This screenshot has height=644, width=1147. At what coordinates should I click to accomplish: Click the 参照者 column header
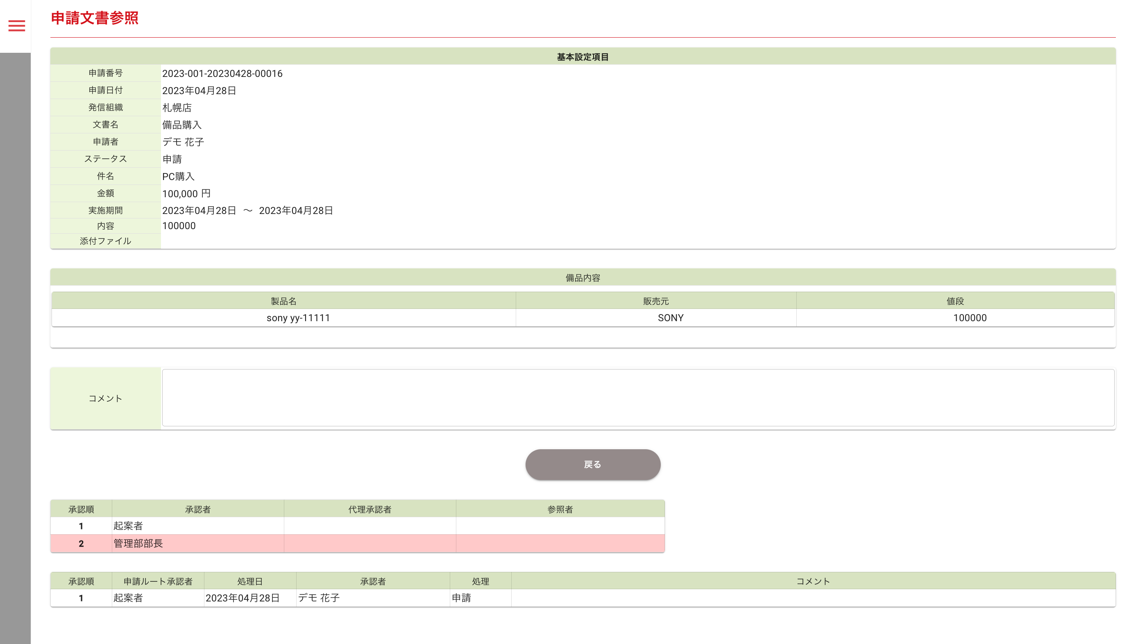[560, 509]
